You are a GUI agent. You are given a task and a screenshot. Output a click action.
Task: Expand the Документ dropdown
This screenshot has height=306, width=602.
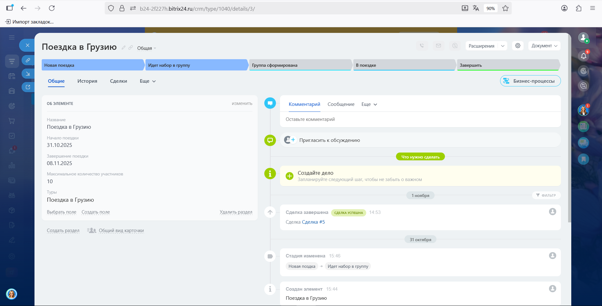544,46
